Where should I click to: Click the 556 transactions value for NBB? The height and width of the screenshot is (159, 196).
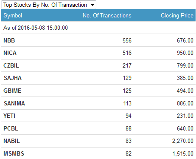click(127, 40)
